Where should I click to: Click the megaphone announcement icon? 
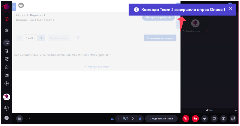click(x=205, y=119)
